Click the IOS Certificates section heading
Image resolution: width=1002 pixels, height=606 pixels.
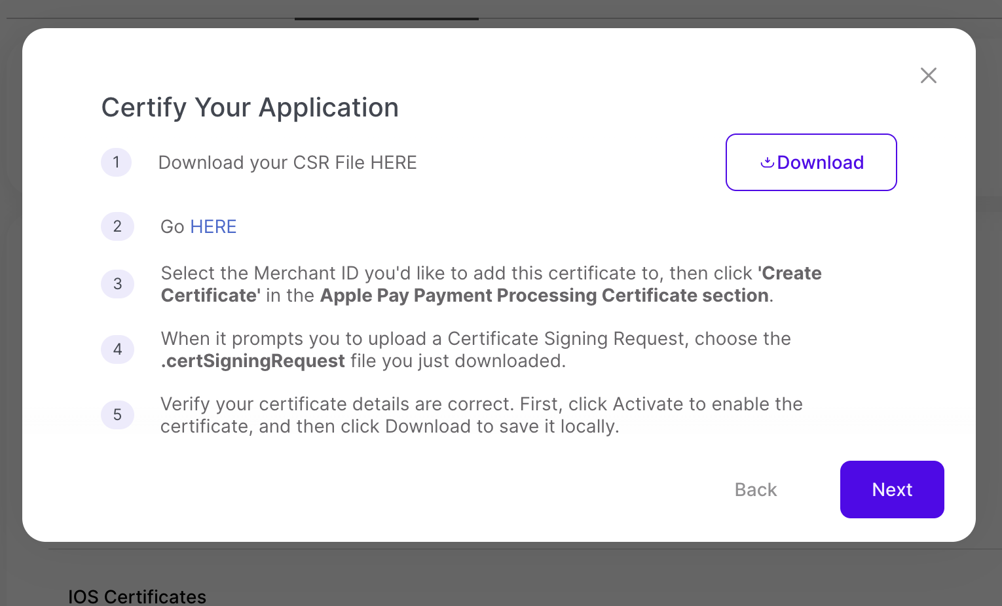[137, 596]
